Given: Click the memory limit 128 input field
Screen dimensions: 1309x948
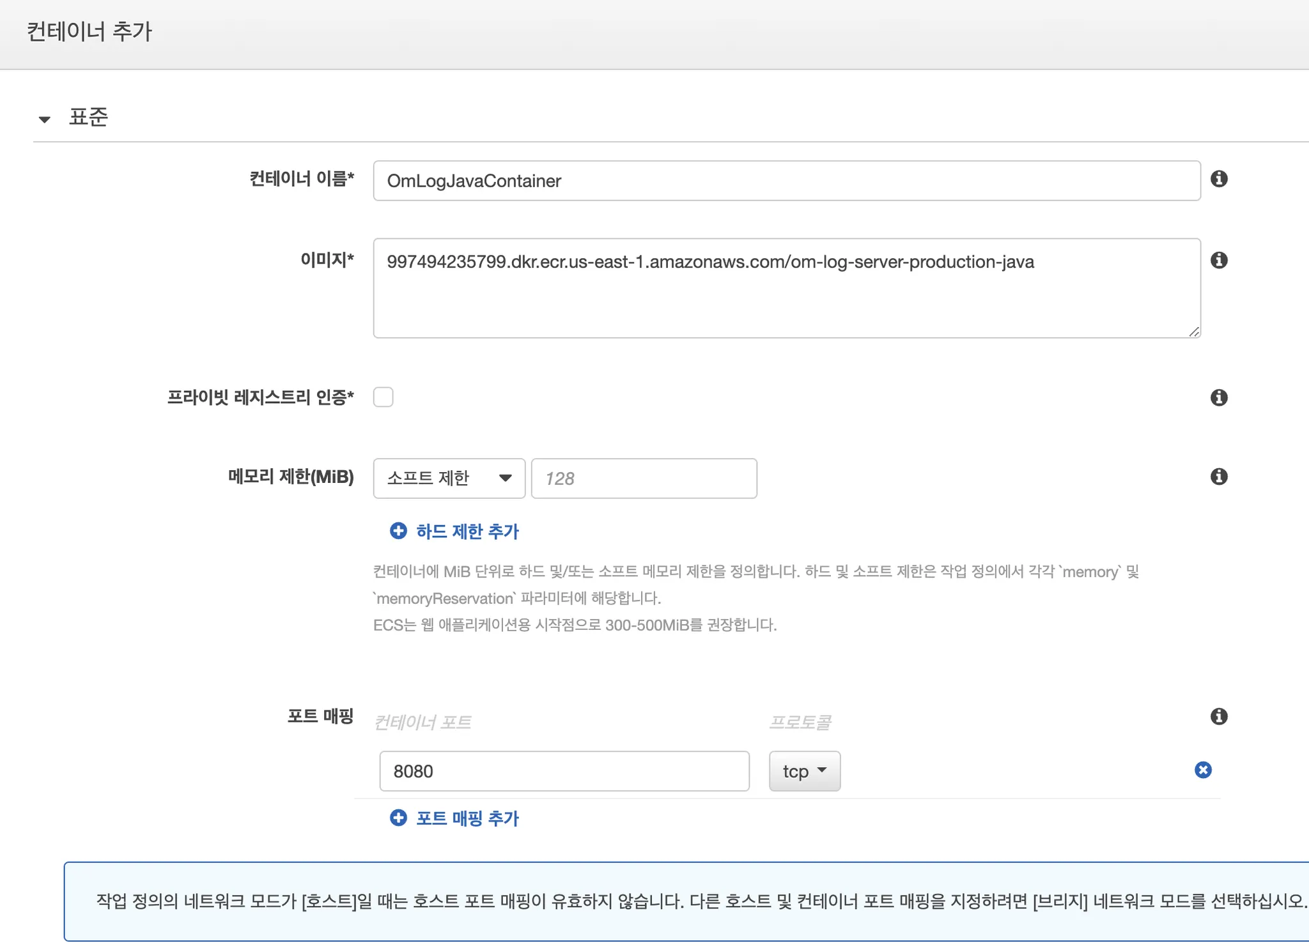Looking at the screenshot, I should [x=644, y=478].
